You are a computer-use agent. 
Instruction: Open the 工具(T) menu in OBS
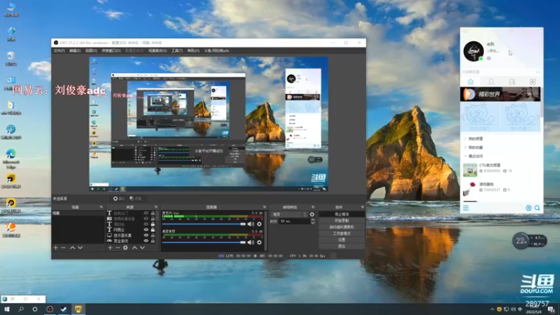[177, 50]
